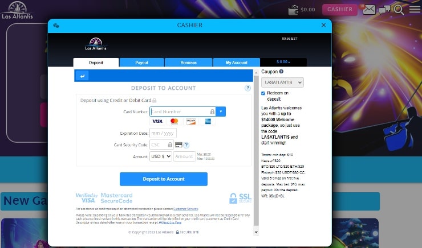Open the LASATLANTIS coupon dropdown
This screenshot has height=248, width=422.
pyautogui.click(x=283, y=82)
